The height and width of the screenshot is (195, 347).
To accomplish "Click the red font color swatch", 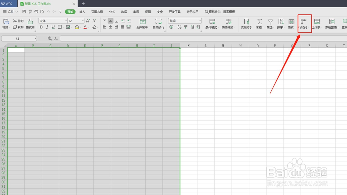I will point(85,27).
